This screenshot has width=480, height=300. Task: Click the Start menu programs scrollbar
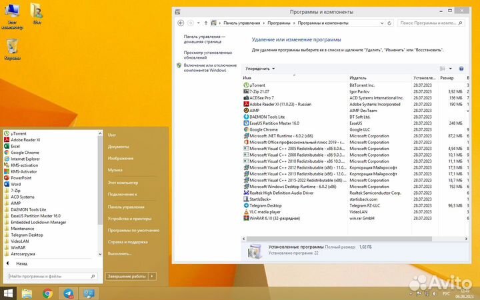point(100,179)
